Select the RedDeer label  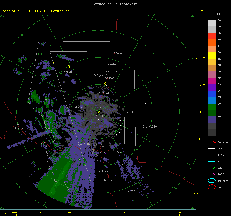(109, 78)
